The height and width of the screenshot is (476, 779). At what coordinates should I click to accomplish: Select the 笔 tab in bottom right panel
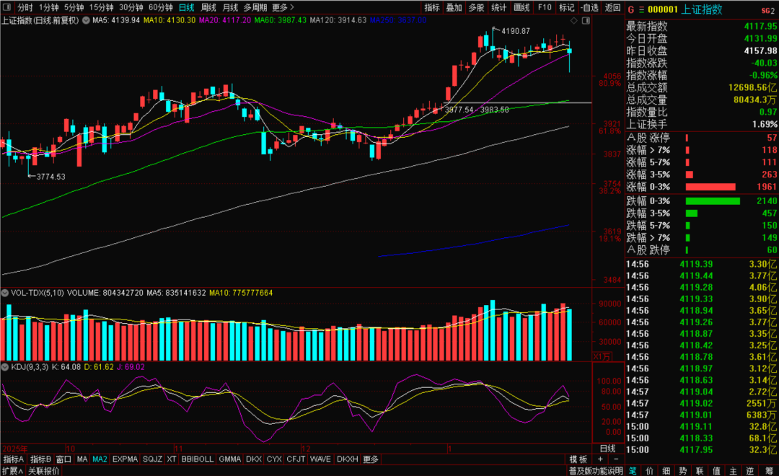pyautogui.click(x=633, y=471)
